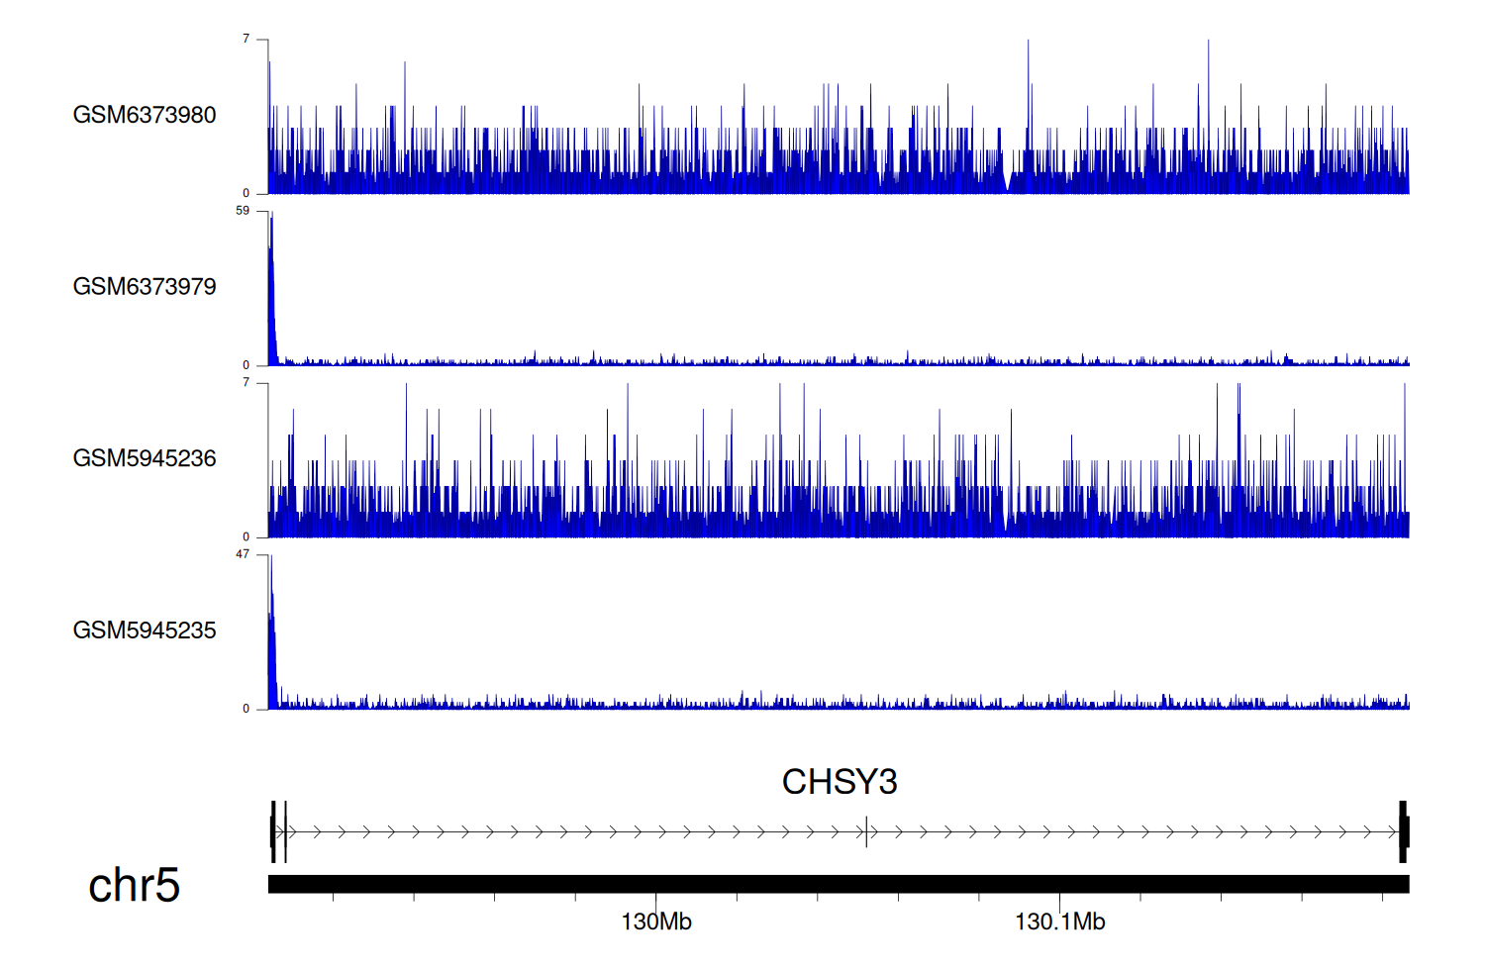This screenshot has height=970, width=1485.
Task: Select the GSM6373979 track label
Action: (x=144, y=287)
